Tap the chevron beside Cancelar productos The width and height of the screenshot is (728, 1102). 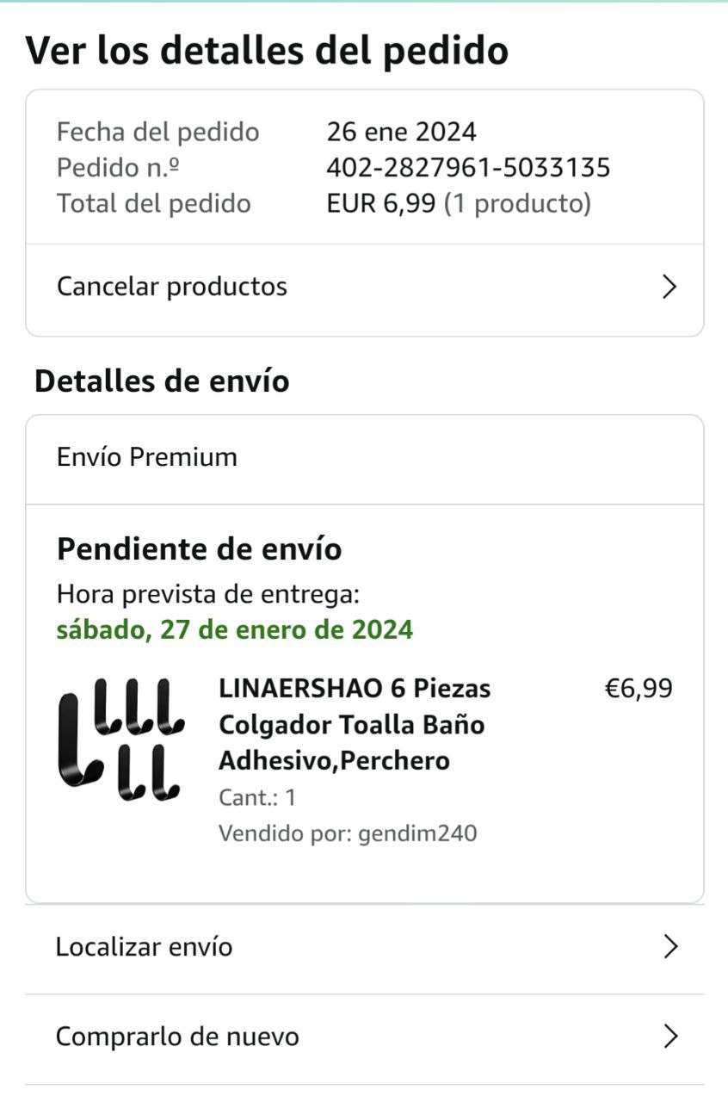[x=669, y=287]
